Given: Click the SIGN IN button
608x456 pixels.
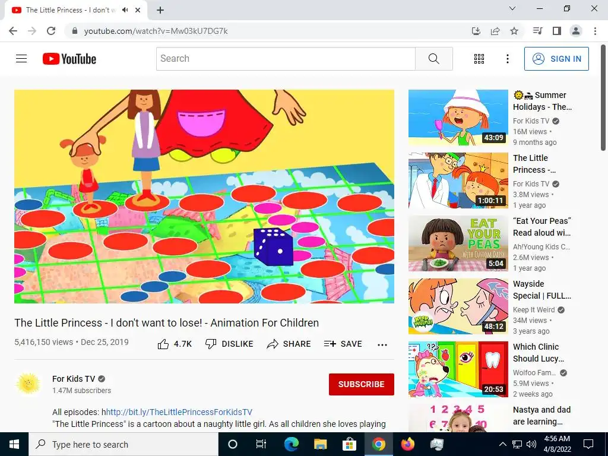Looking at the screenshot, I should click(x=556, y=59).
